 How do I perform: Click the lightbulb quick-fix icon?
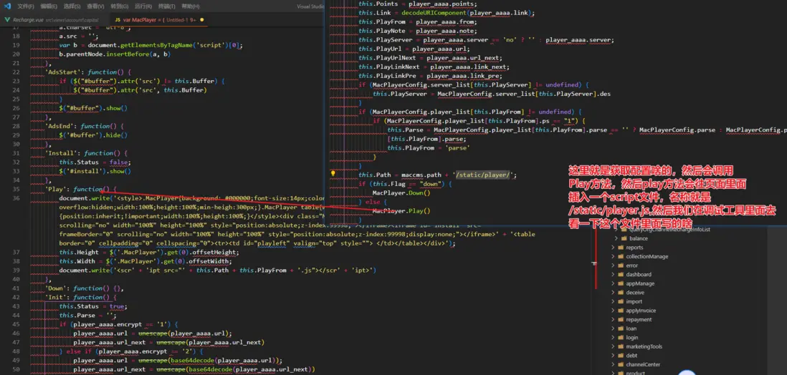pos(333,174)
